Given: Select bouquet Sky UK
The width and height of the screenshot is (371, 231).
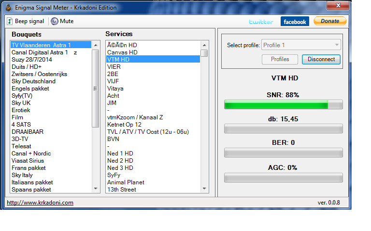Looking at the screenshot, I should [x=51, y=103].
